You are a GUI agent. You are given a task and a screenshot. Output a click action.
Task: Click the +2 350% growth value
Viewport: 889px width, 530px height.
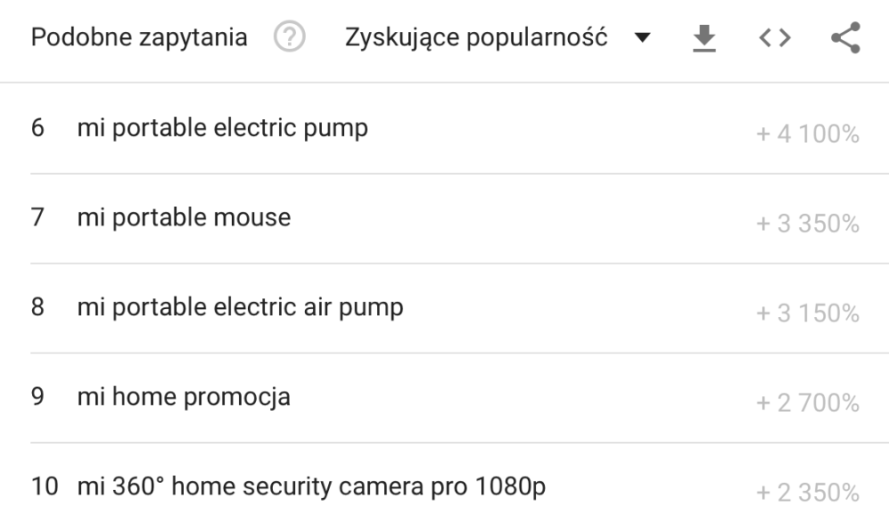coord(807,493)
